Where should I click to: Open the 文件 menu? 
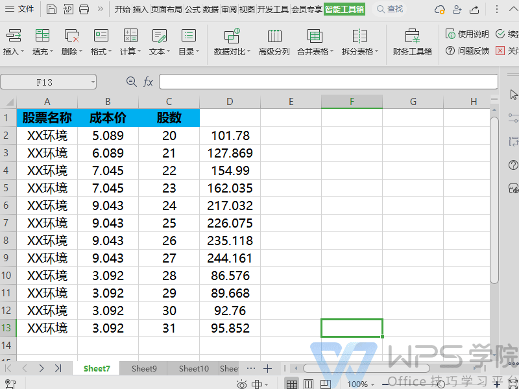[x=19, y=9]
